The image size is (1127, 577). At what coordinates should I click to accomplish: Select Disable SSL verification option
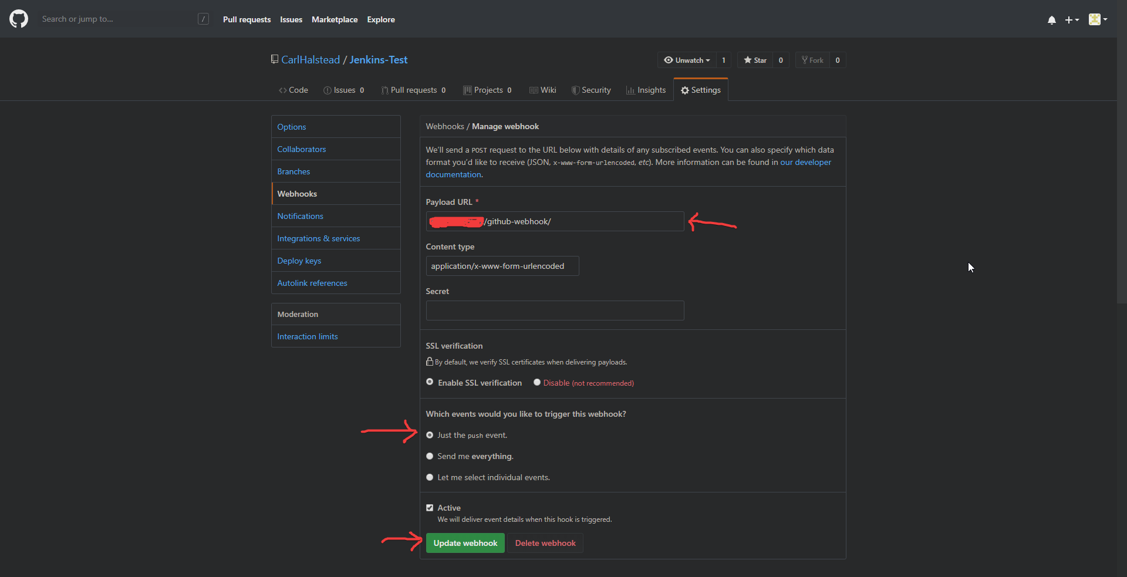tap(536, 382)
